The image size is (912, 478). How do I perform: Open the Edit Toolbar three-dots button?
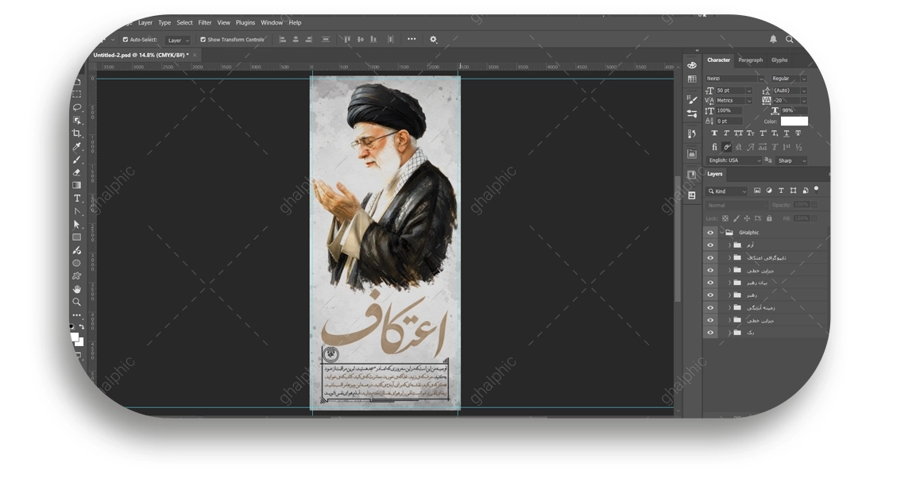pos(77,315)
